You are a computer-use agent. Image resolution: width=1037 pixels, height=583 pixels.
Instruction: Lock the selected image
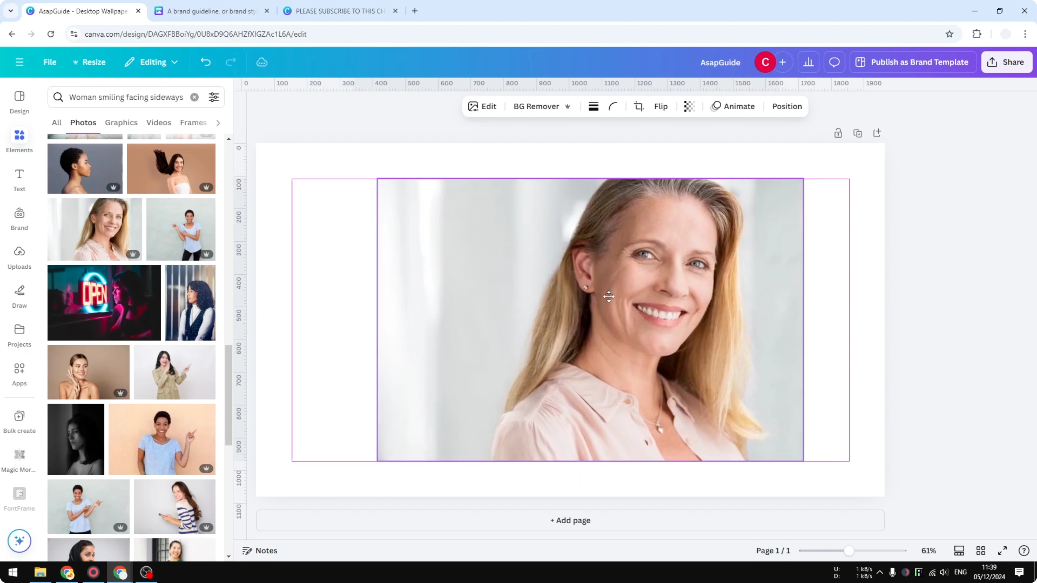tap(838, 133)
